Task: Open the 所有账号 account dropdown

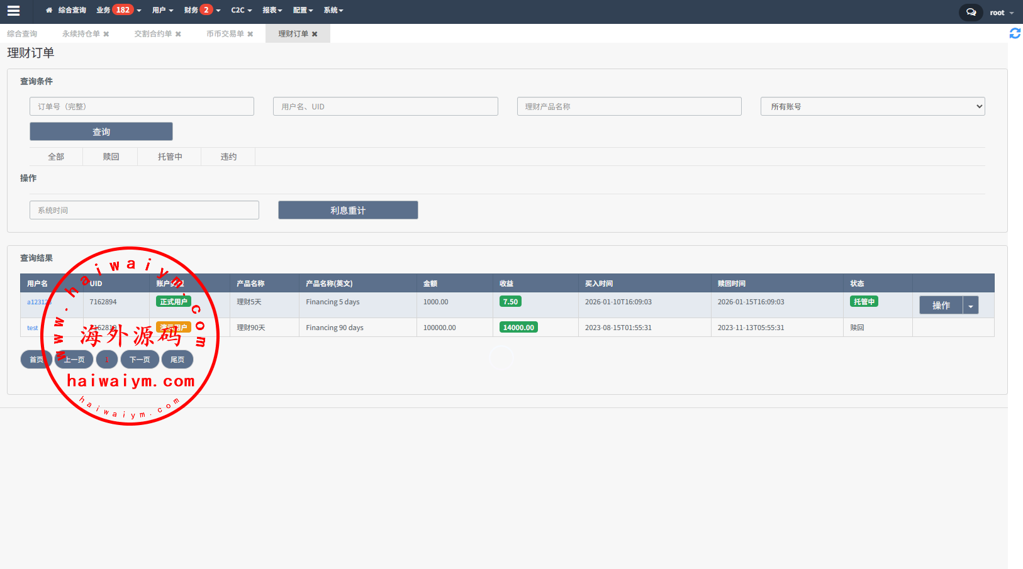Action: (872, 106)
